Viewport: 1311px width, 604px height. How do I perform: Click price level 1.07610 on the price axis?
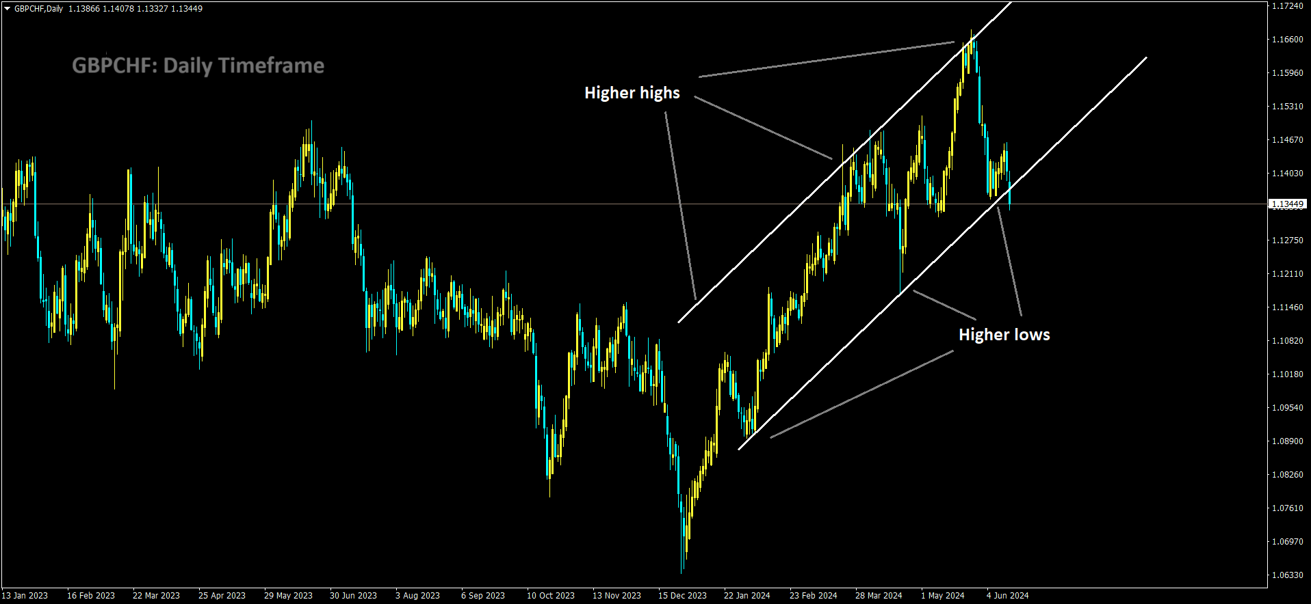click(1287, 508)
